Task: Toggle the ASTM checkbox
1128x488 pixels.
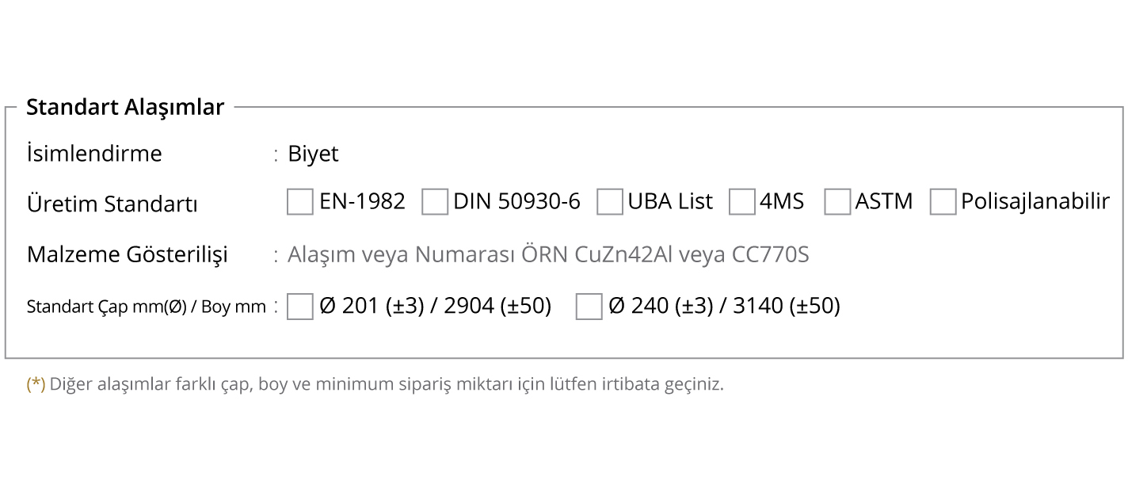Action: [837, 202]
